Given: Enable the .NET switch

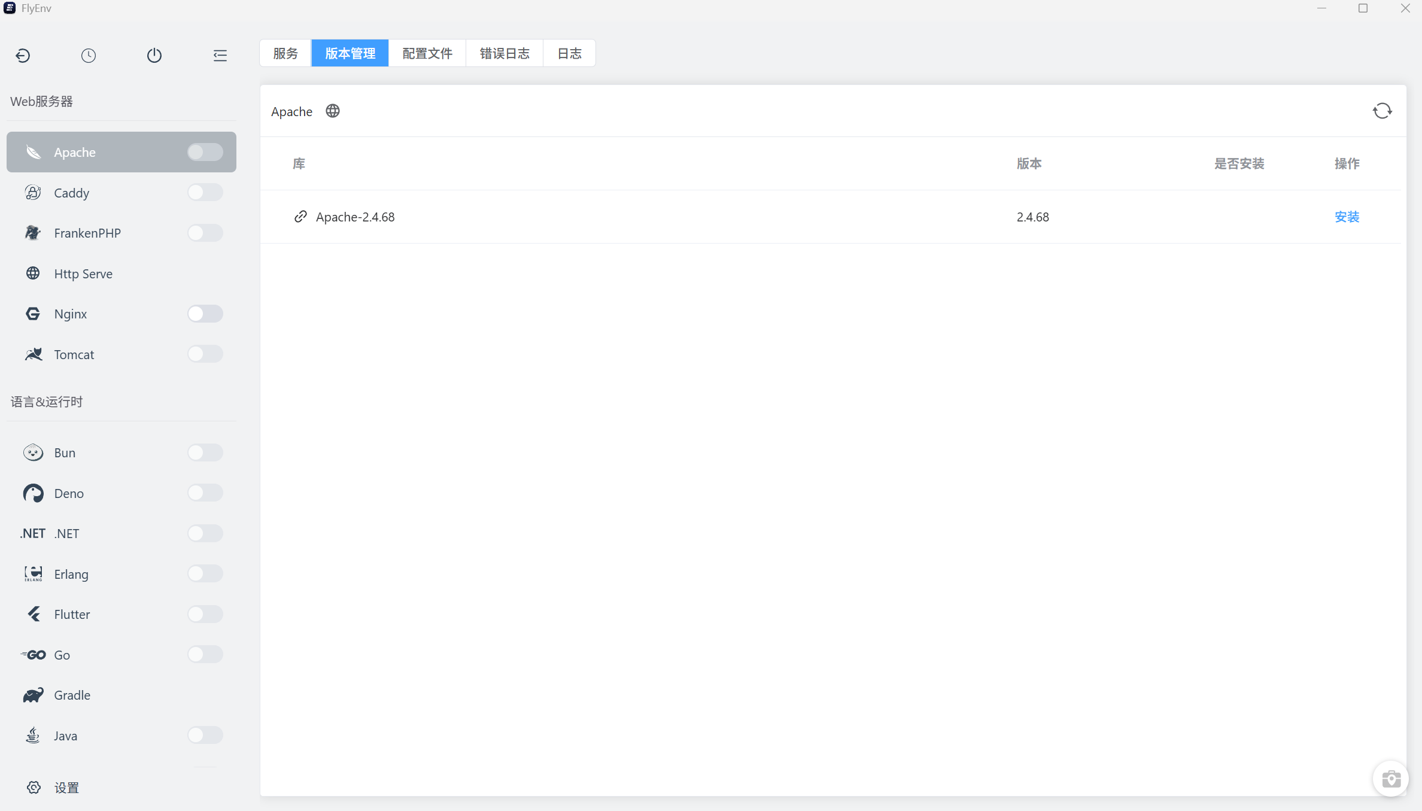Looking at the screenshot, I should [205, 533].
